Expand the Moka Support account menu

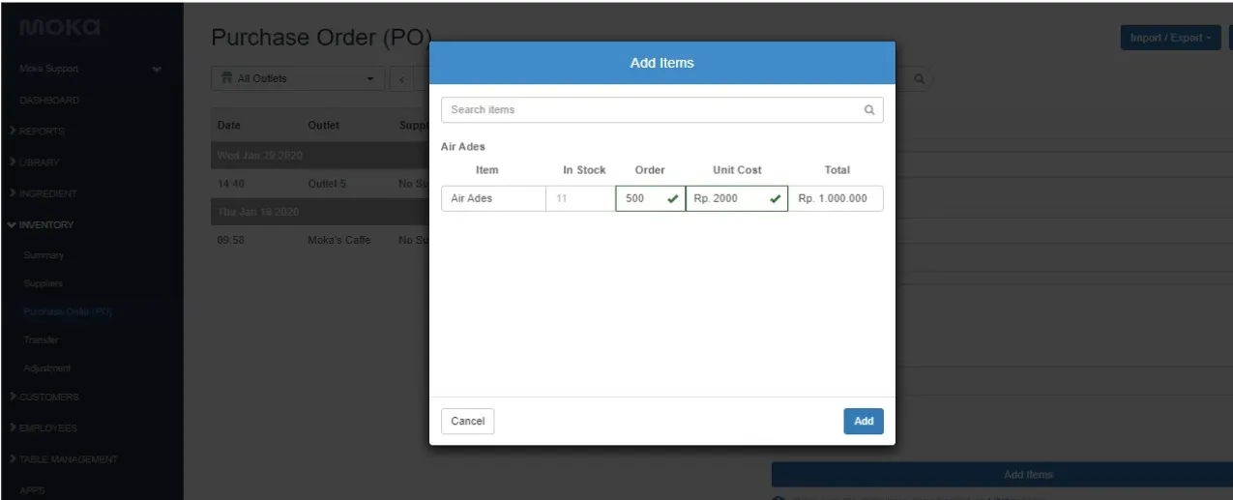pyautogui.click(x=92, y=69)
